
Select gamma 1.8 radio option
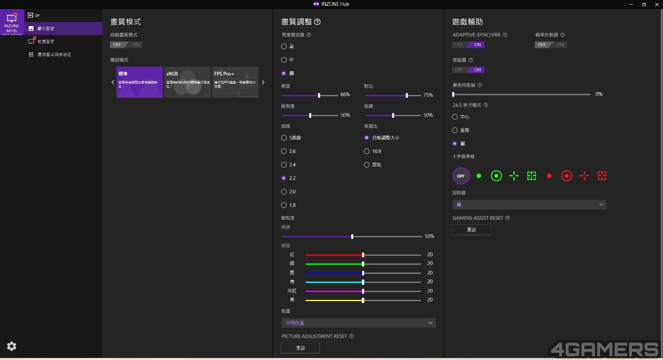tap(284, 205)
